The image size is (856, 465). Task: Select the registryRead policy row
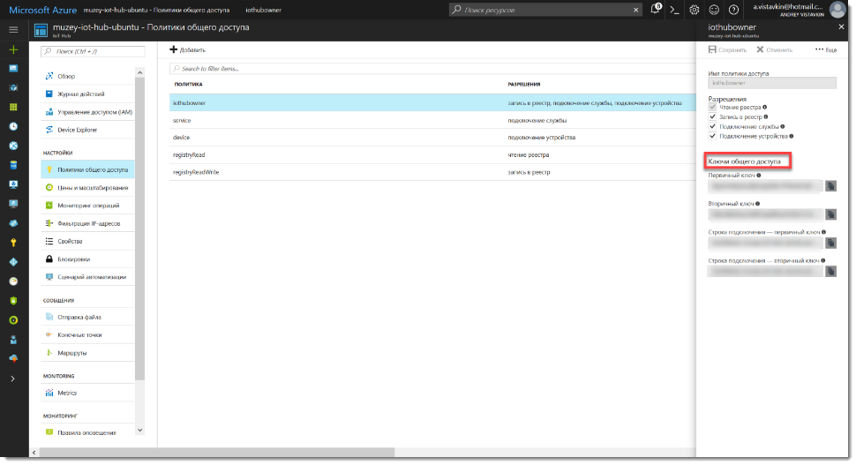(432, 155)
